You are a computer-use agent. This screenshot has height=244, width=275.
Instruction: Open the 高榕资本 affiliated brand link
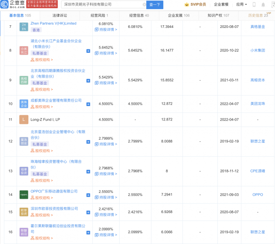[258, 80]
